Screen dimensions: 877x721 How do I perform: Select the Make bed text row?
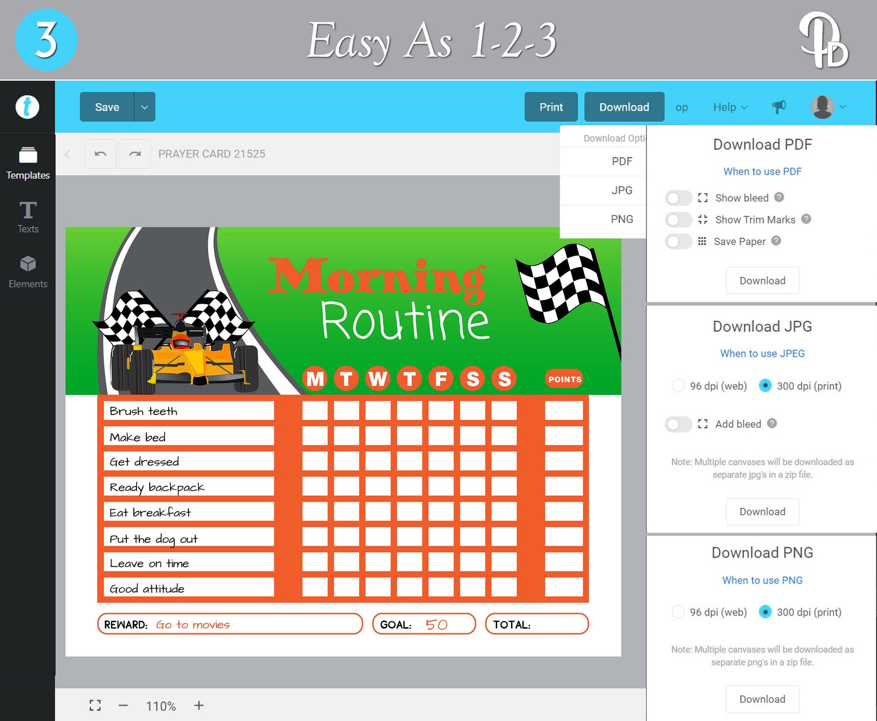tap(188, 436)
